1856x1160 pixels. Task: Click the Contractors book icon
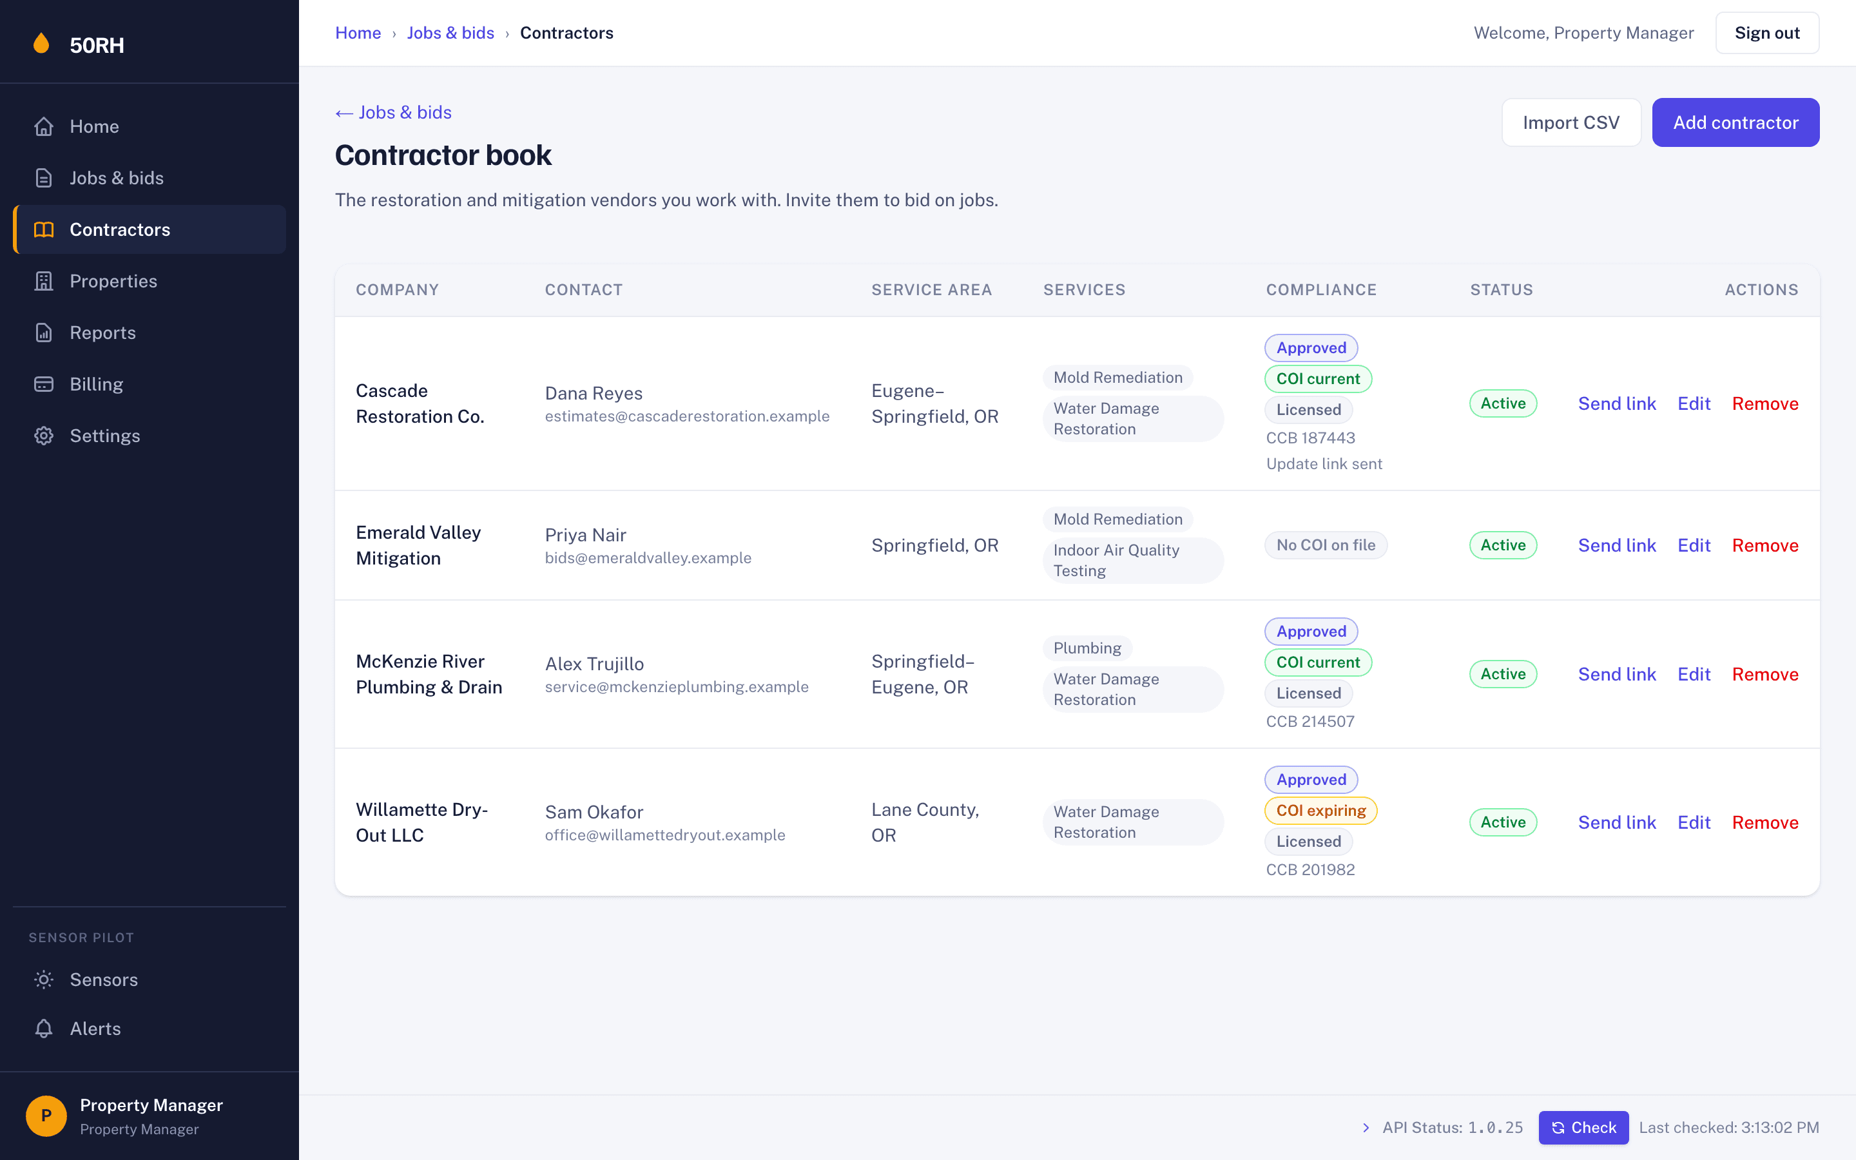click(44, 229)
